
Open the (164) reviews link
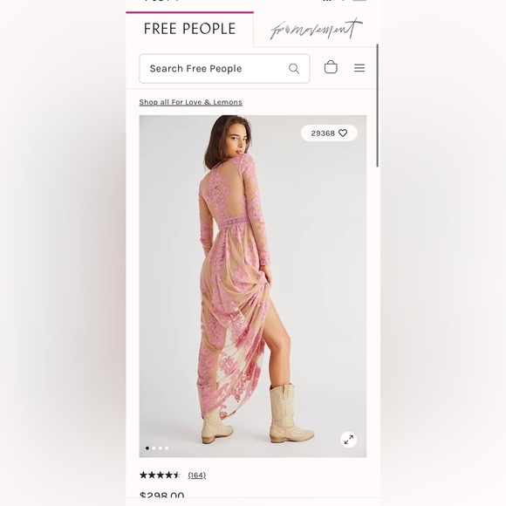[197, 475]
